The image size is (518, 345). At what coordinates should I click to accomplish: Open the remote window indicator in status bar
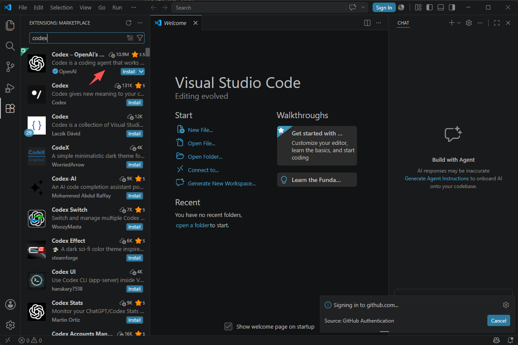tap(8, 340)
